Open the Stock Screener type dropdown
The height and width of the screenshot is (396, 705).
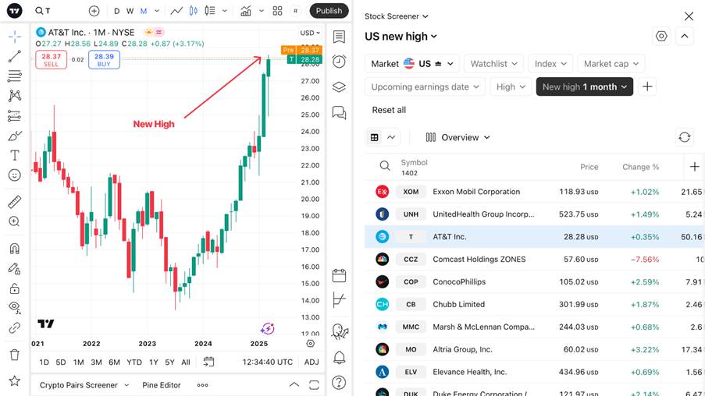(396, 16)
